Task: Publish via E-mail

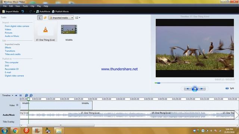Action: [8, 73]
